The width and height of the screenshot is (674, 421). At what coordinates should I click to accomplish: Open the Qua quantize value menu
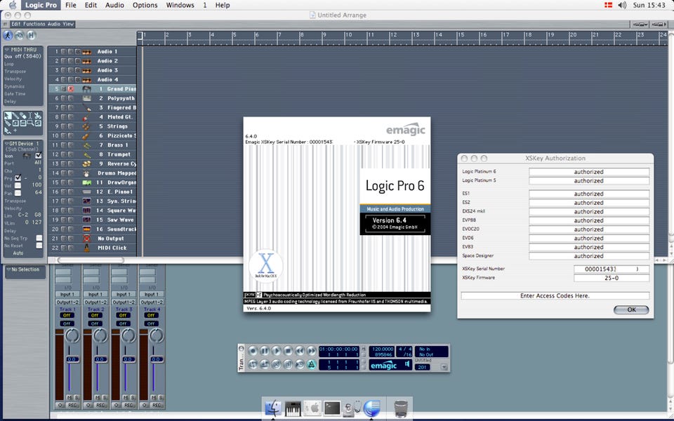coord(28,56)
